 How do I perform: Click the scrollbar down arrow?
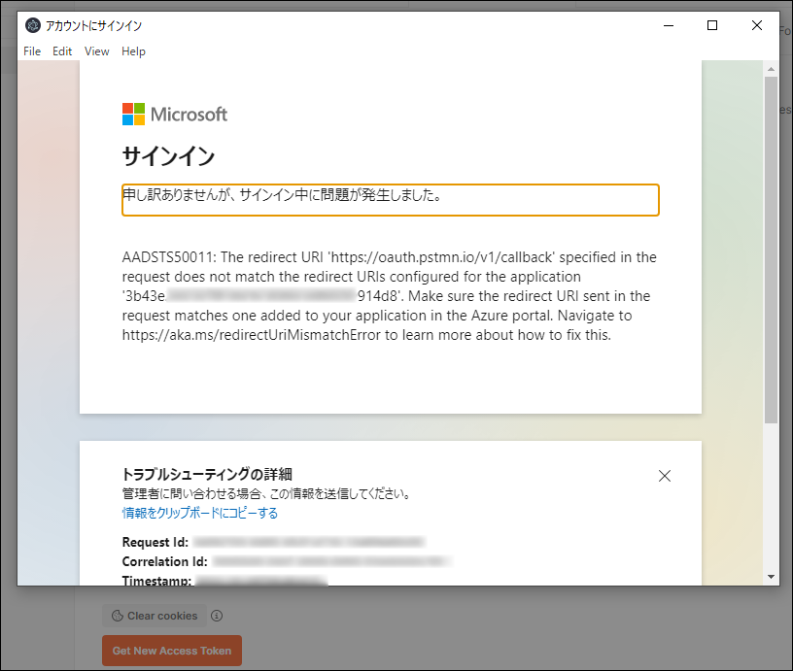pos(771,577)
